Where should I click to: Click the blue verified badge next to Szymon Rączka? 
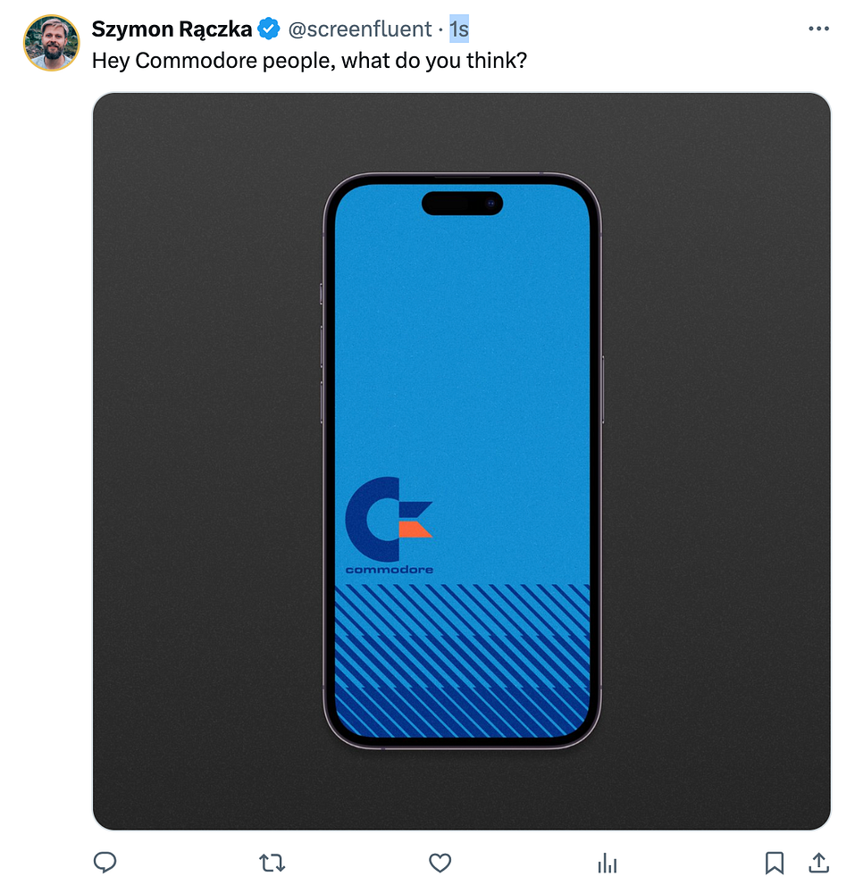[268, 29]
